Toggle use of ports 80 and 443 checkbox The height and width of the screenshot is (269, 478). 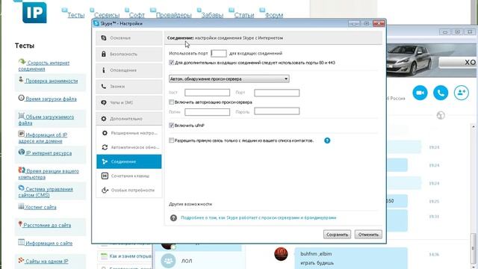point(171,63)
